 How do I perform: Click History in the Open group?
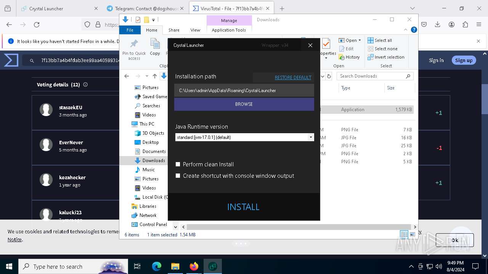349,57
